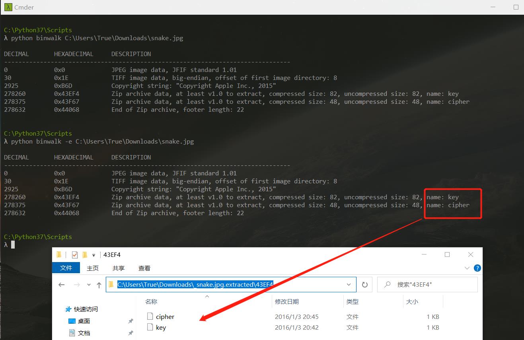524x340 pixels.
Task: Click first DESCRIPTION column heading
Action: 131,54
